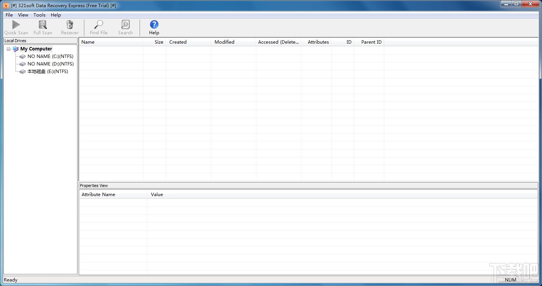Select the NO NAME (C:)(NTFS) drive
Viewport: 542px width, 286px height.
click(50, 56)
